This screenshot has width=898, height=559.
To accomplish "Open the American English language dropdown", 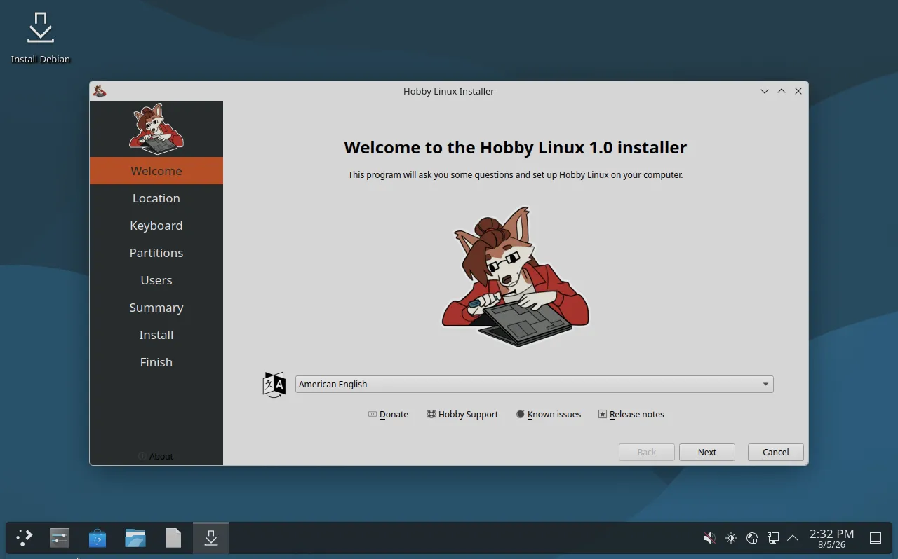I will click(534, 384).
